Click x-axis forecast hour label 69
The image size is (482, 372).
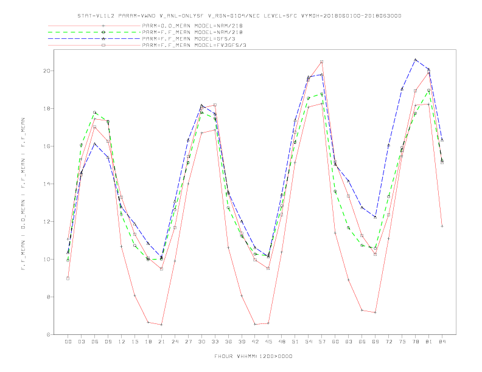tap(375, 342)
